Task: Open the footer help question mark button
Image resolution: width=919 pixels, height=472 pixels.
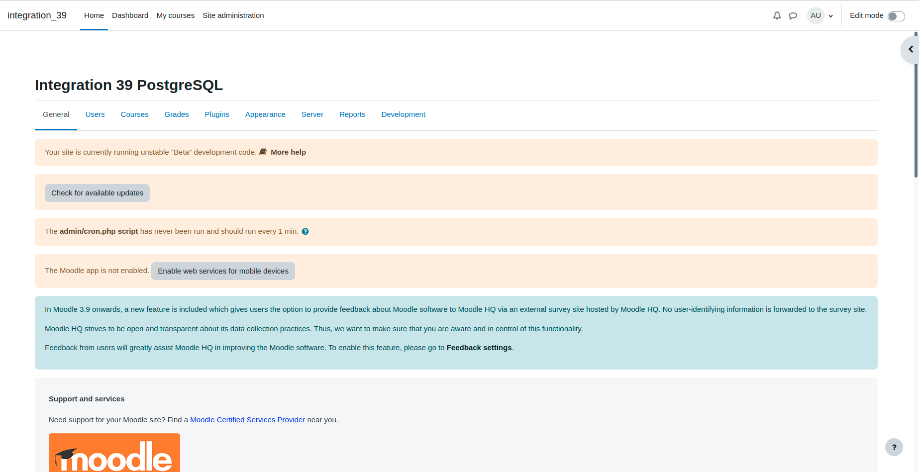Action: (894, 447)
